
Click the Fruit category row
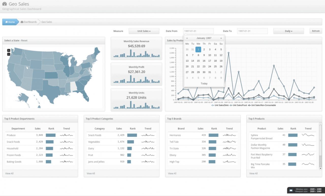click(121, 155)
